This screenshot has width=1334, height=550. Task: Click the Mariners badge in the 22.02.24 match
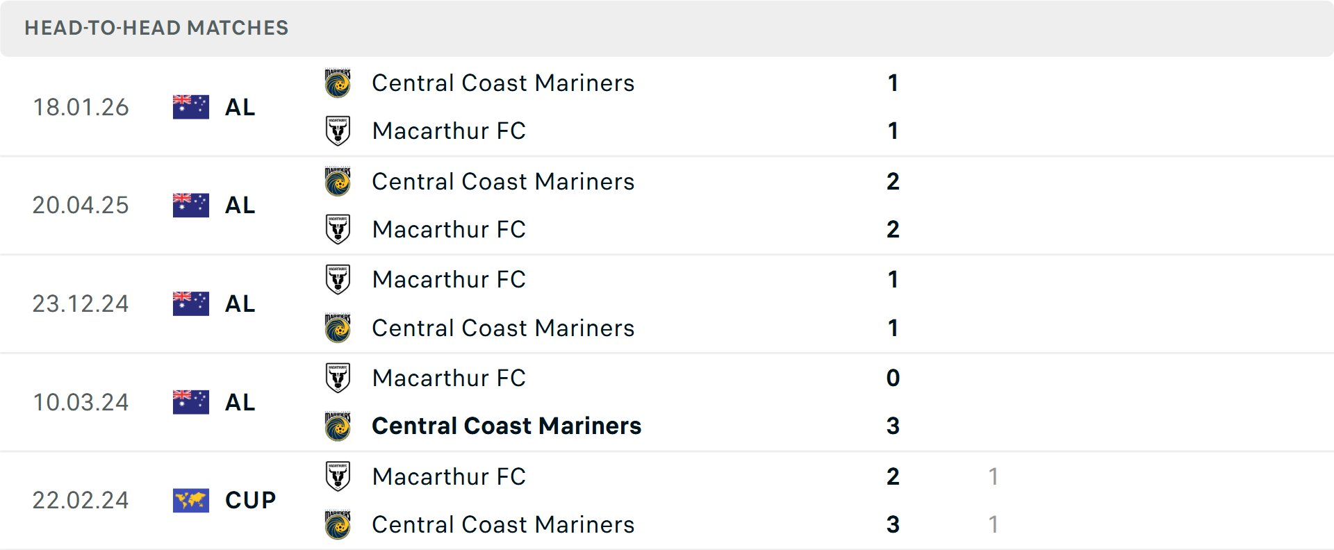(338, 524)
